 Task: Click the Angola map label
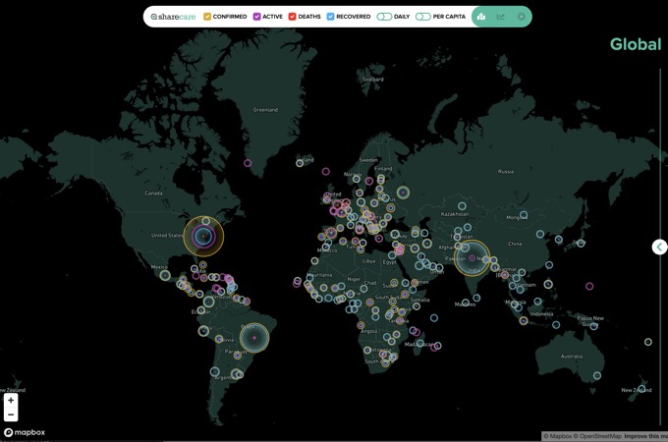pyautogui.click(x=369, y=331)
